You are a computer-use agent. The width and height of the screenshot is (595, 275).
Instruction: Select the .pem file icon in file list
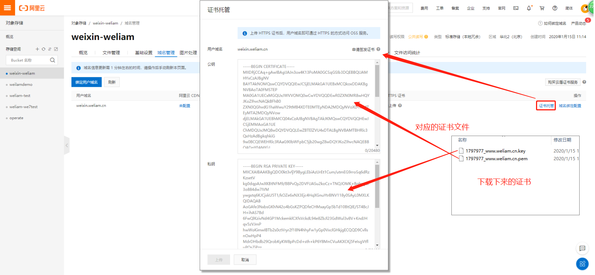tap(461, 158)
